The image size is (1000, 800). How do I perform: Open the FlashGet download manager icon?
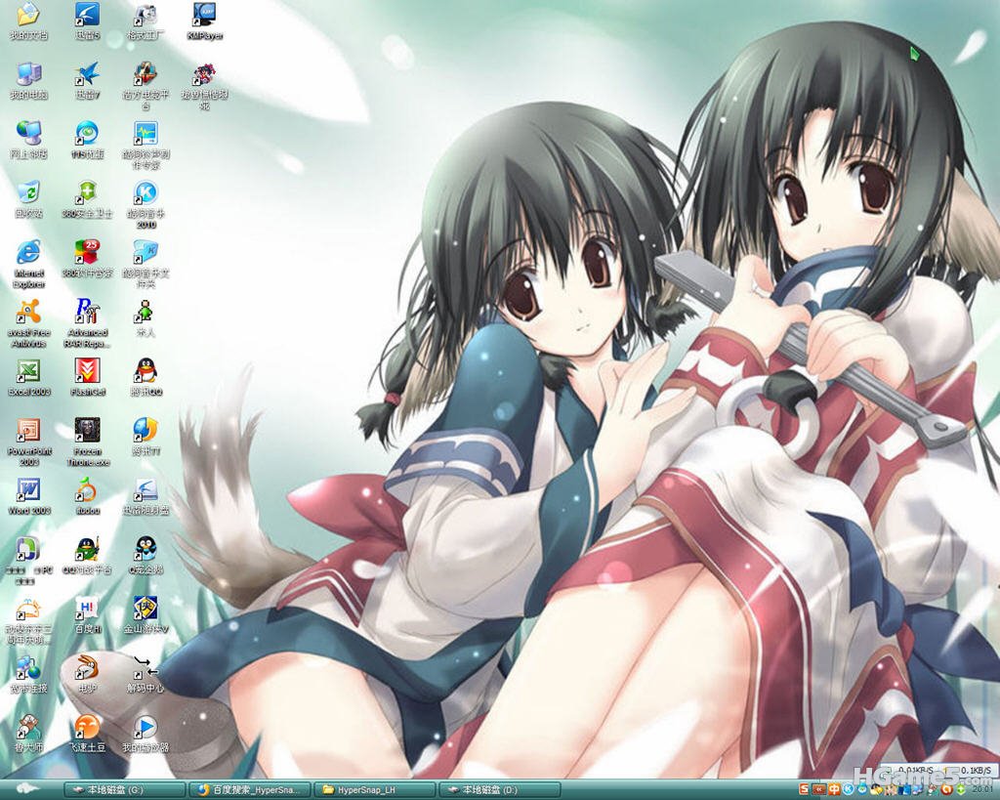coord(87,372)
